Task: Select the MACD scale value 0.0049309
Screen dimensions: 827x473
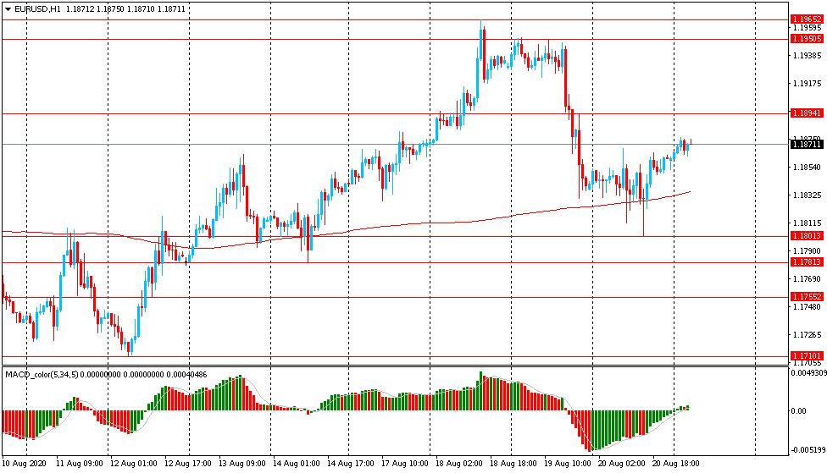Action: (x=808, y=373)
